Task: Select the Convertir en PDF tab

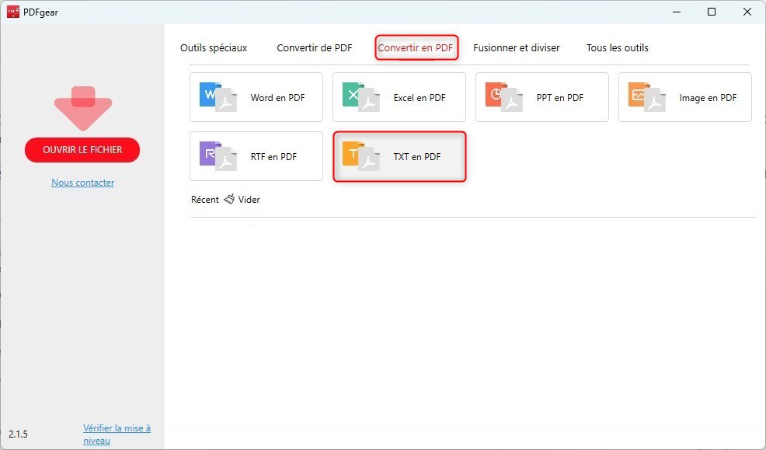Action: click(416, 47)
